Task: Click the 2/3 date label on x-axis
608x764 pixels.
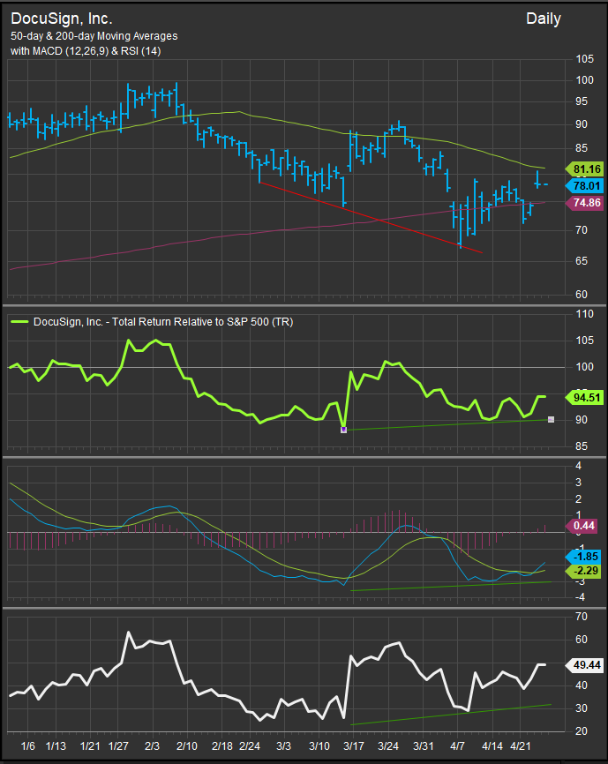Action: click(153, 746)
